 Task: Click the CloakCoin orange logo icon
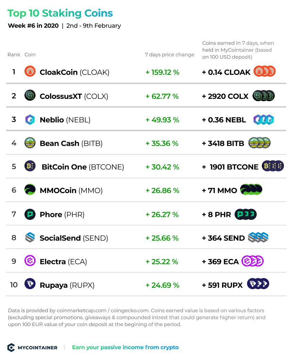pyautogui.click(x=30, y=71)
